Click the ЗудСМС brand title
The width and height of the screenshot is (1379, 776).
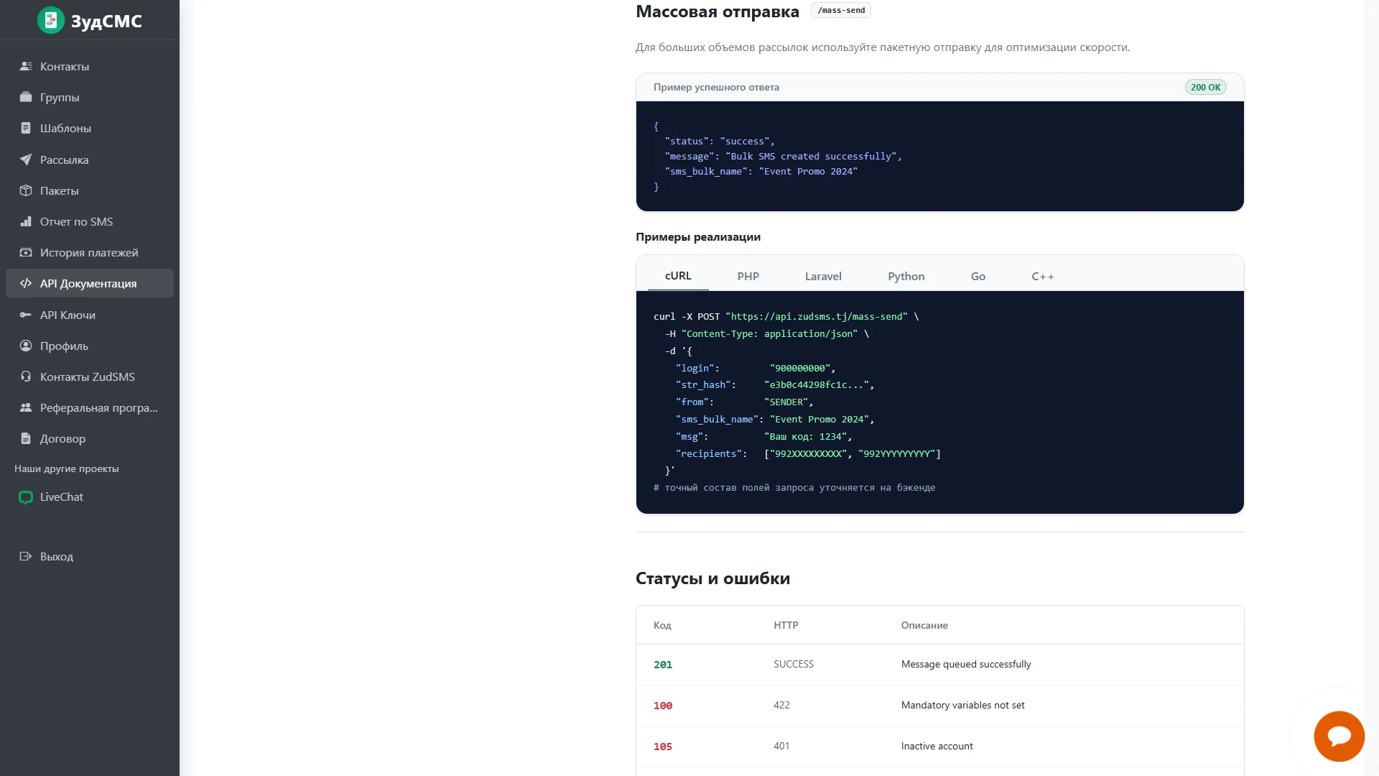[106, 21]
